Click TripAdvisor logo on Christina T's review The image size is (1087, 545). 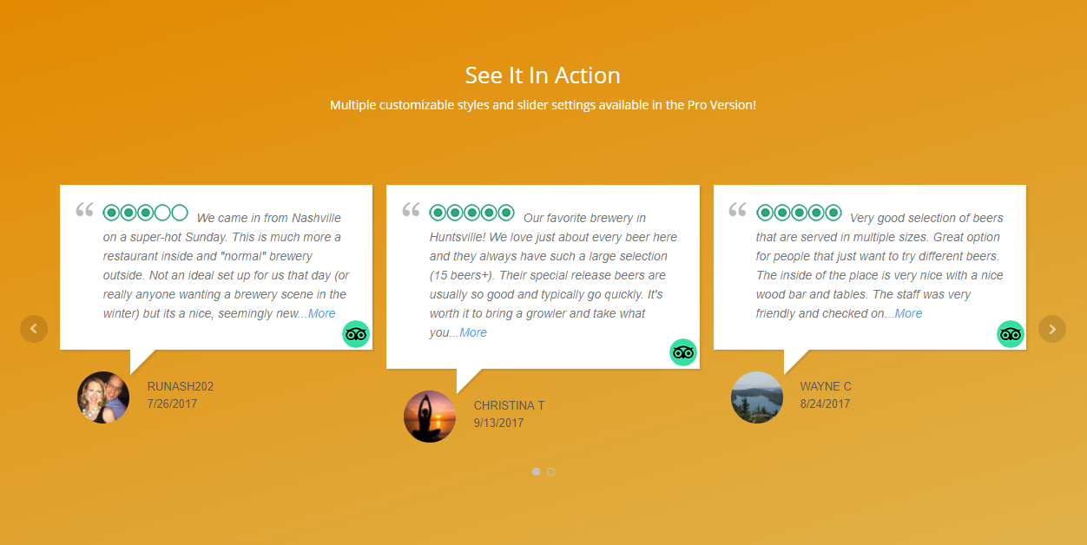pos(683,352)
